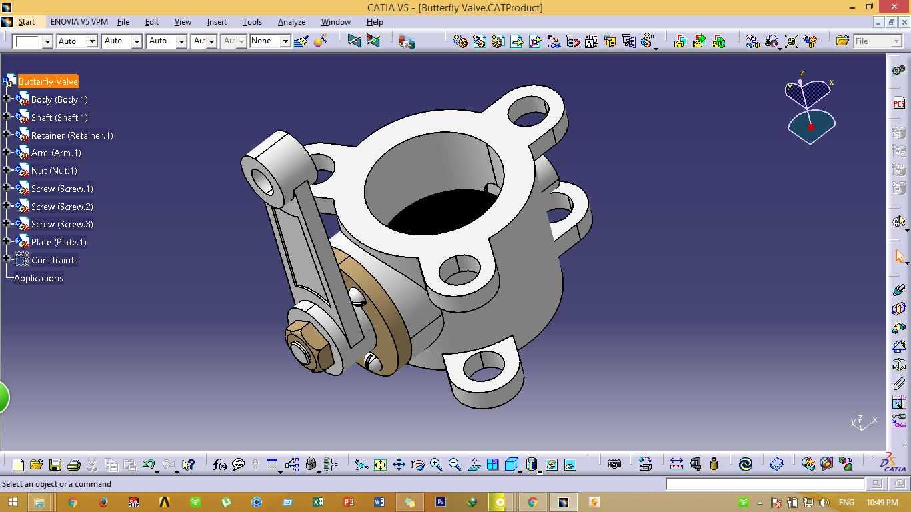Click the Measure Inertia icon

[714, 465]
